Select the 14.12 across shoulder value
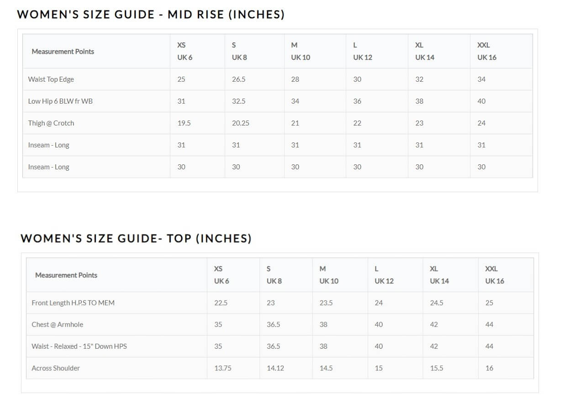The height and width of the screenshot is (414, 565). point(275,368)
